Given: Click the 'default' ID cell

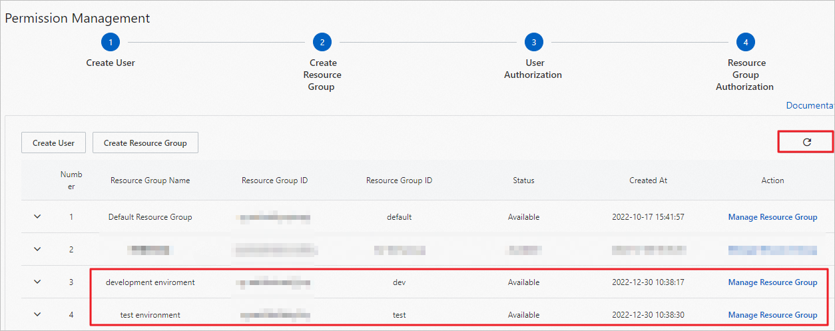Looking at the screenshot, I should 399,217.
